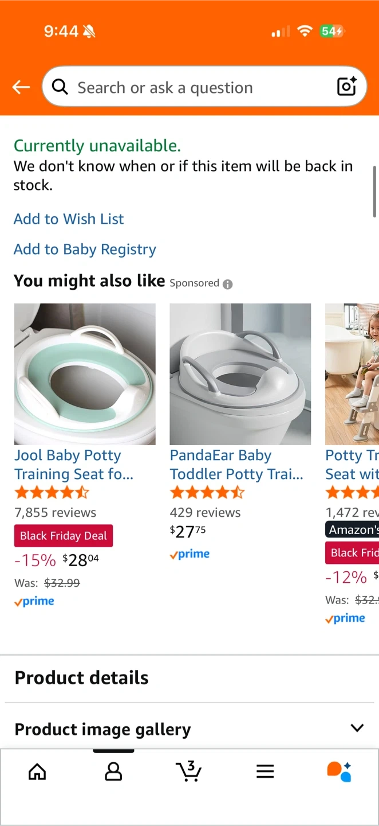Expand the Product image gallery section

pos(357,728)
